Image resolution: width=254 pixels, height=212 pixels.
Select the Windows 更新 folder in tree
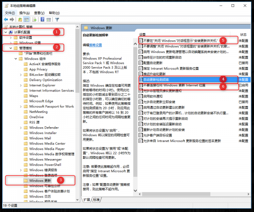[39, 181]
